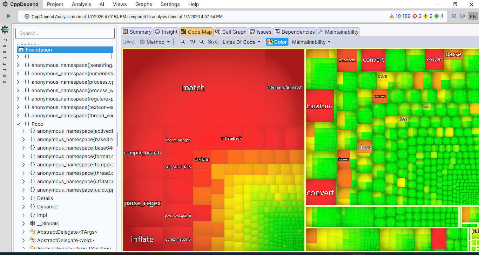This screenshot has width=479, height=255.
Task: Click the navigate back arrow icon
Action: (x=454, y=16)
